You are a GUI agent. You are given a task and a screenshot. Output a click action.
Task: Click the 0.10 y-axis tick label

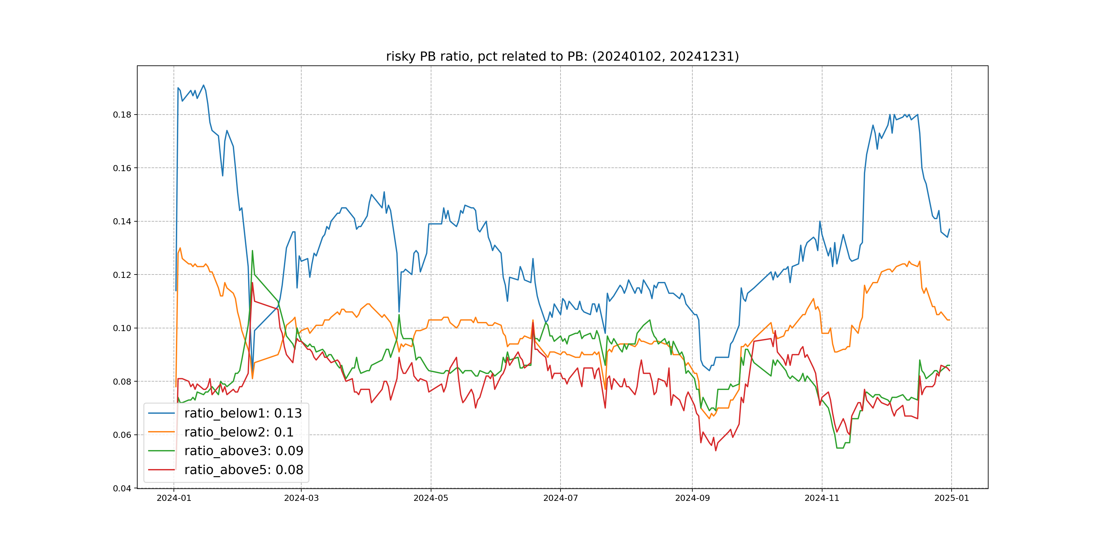[122, 328]
